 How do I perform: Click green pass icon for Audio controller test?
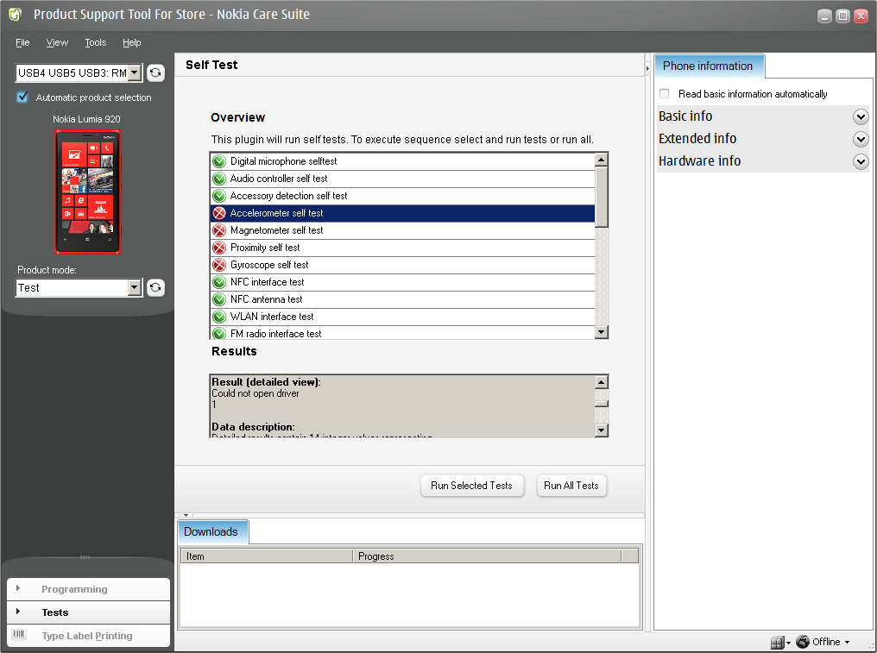click(x=219, y=179)
